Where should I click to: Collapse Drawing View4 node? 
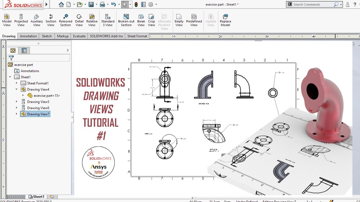pos(17,89)
